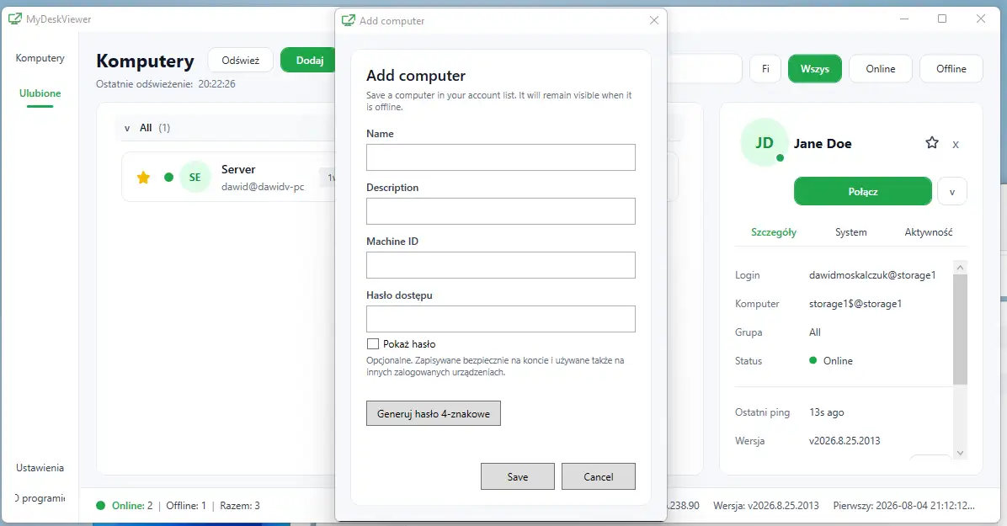Close the Add computer dialog
This screenshot has height=526, width=1007.
tap(653, 20)
